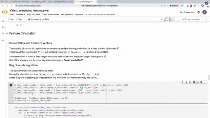Open the Файл menu
Viewport: 210px width, 118px height.
pyautogui.click(x=12, y=14)
